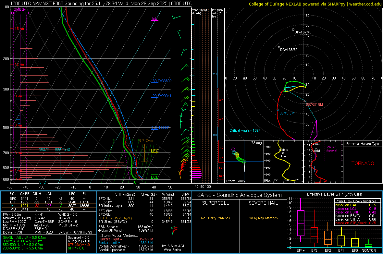Screen dimensions: 383x254
Task: Click the 809 m2s2 effective inflow label
Action: point(63,149)
